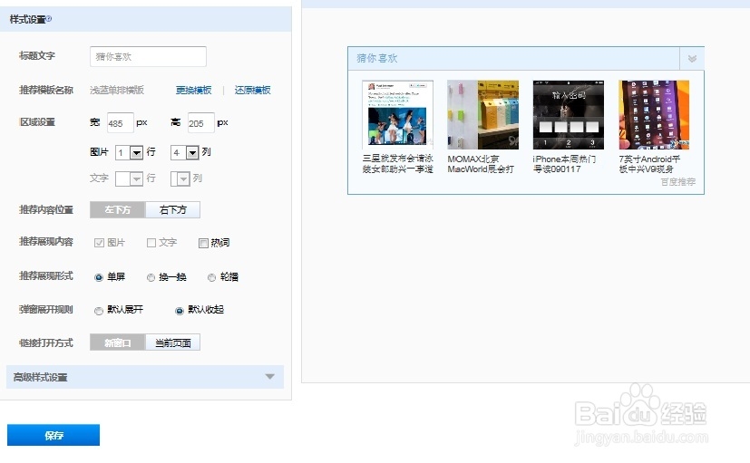Select 左下方 recommendation position
750x463 pixels.
tap(118, 210)
